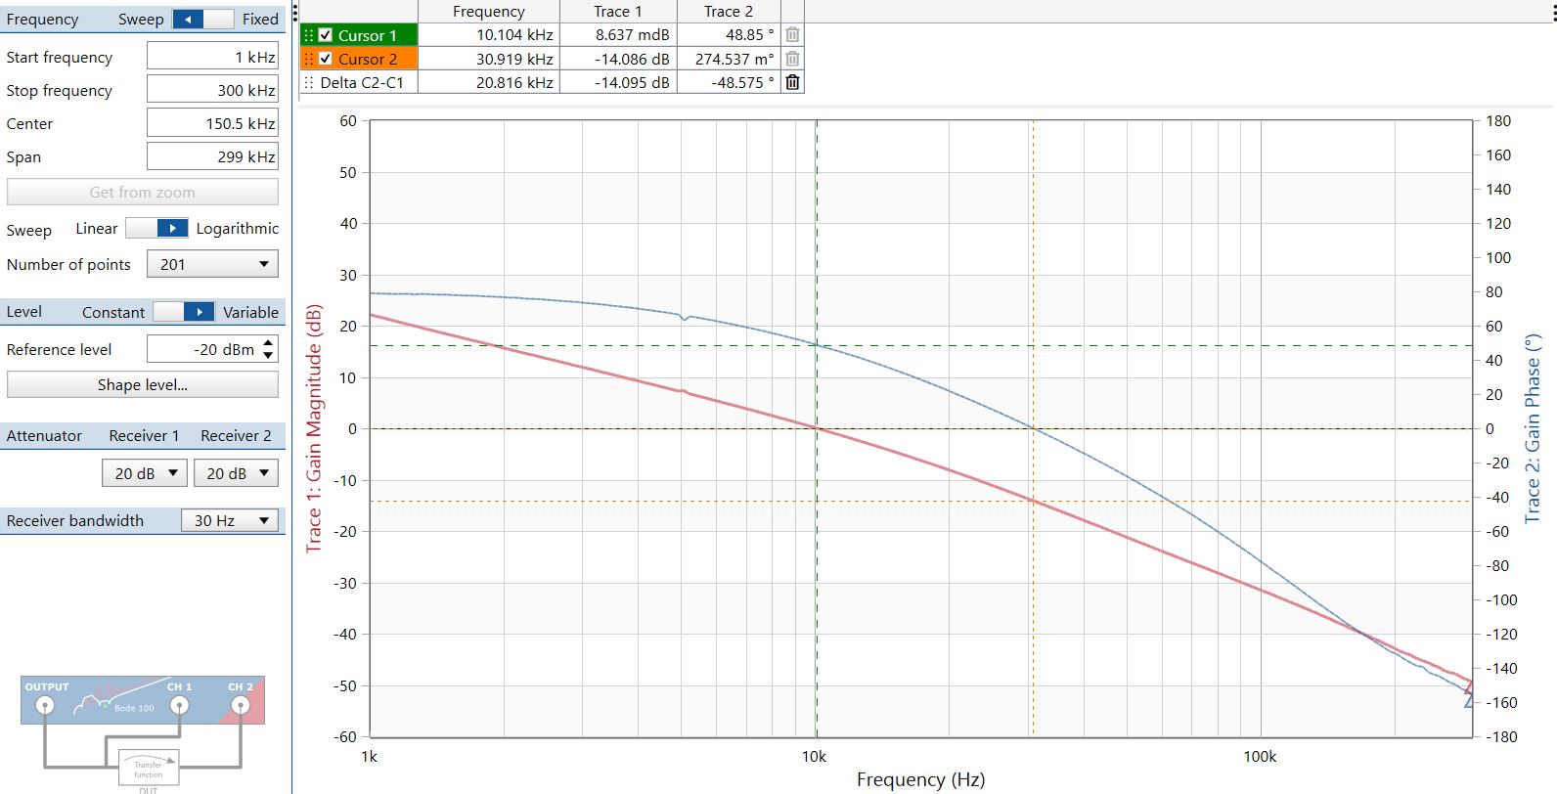Click the Frequency column header in cursor table
The width and height of the screenshot is (1557, 794).
(489, 12)
